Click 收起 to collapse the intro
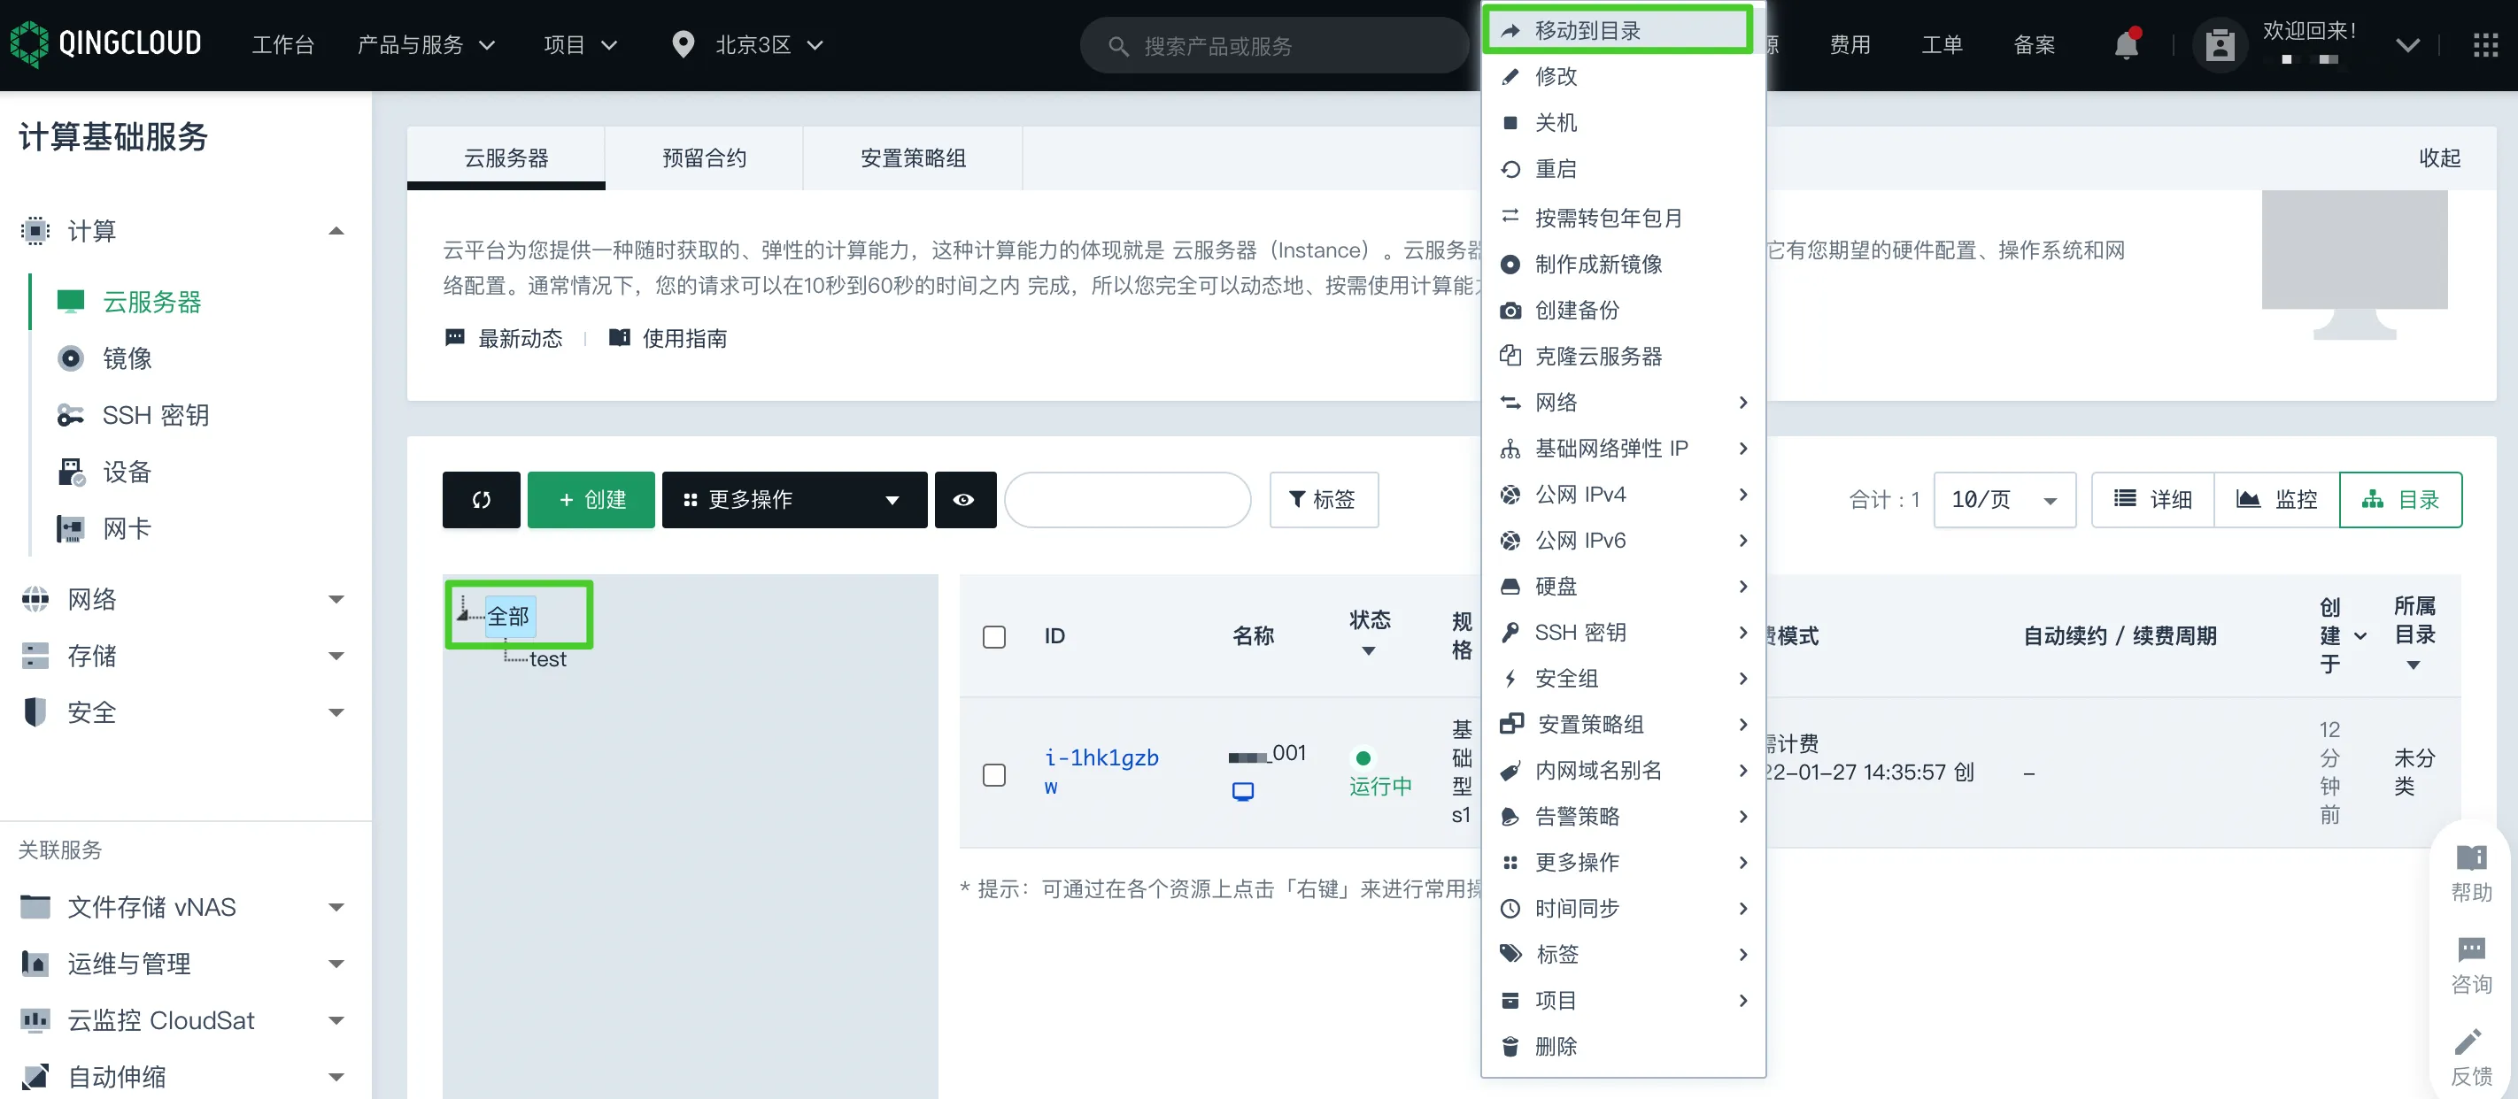Image resolution: width=2518 pixels, height=1099 pixels. (x=2439, y=158)
